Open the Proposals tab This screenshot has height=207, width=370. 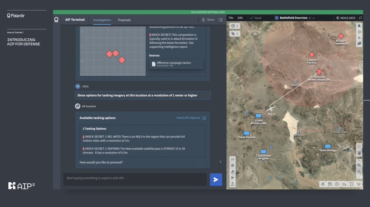[124, 20]
